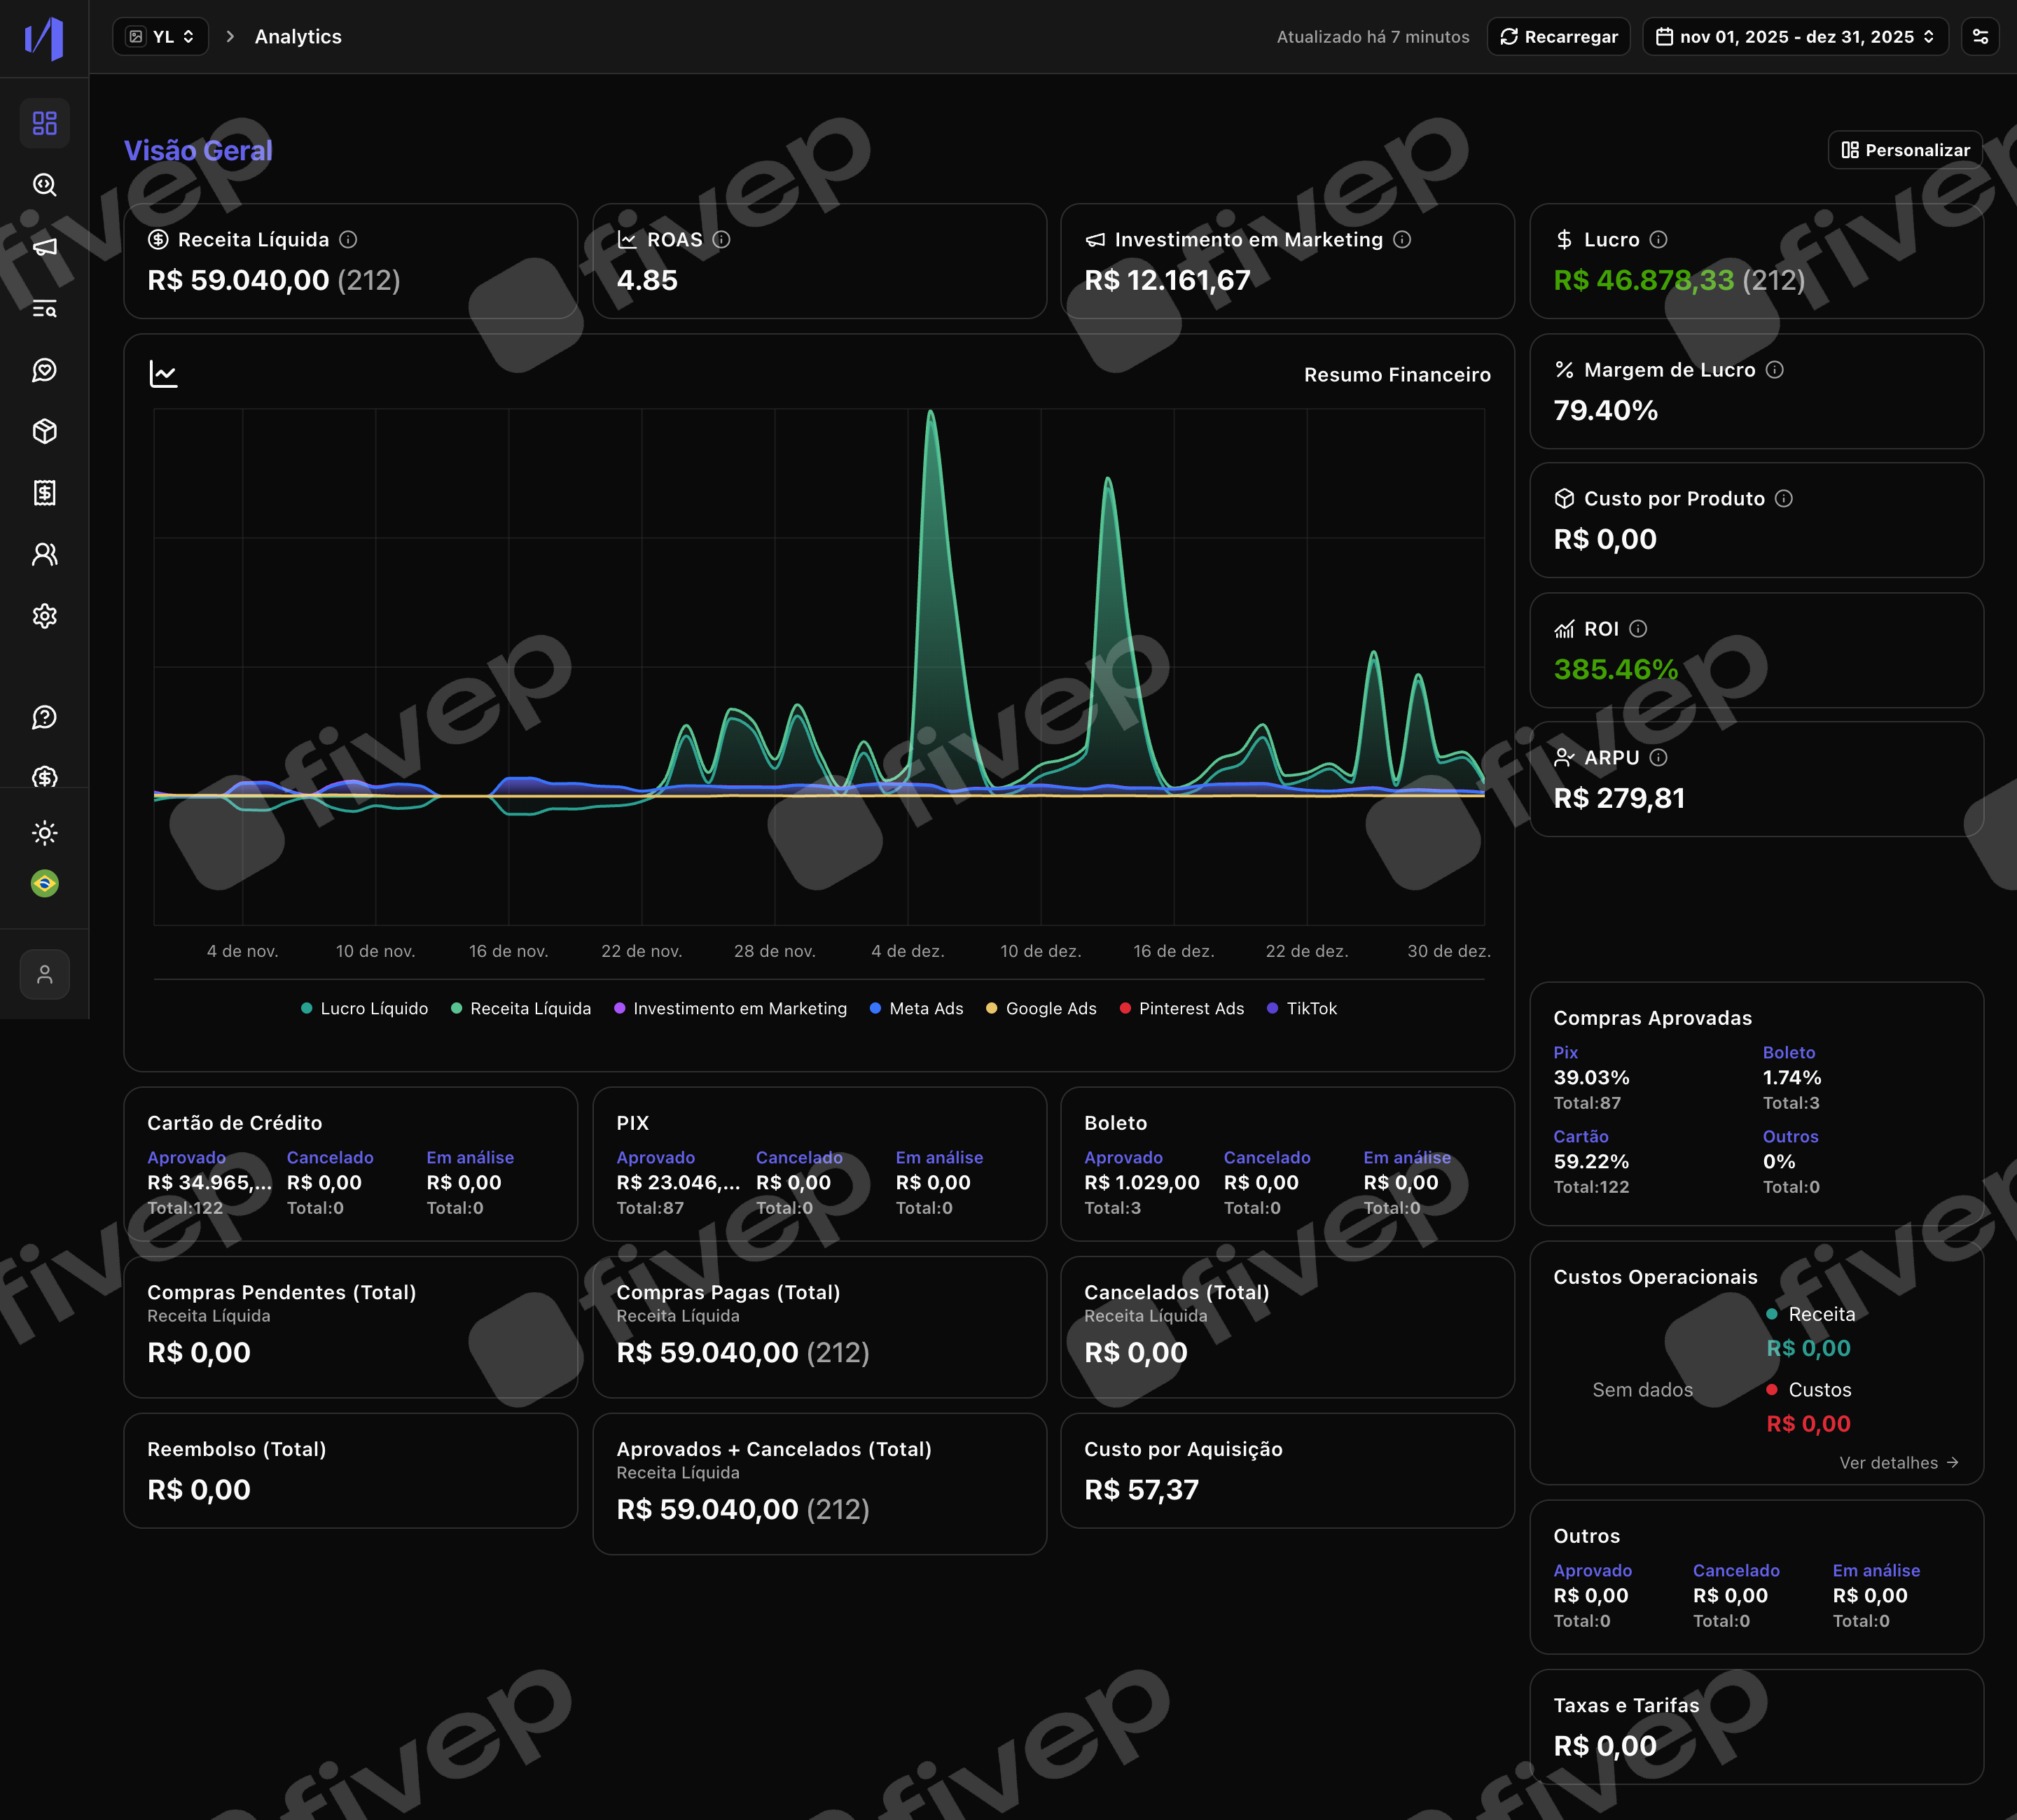The width and height of the screenshot is (2017, 1820).
Task: Click the filter sliders icon at top right
Action: coord(1980,37)
